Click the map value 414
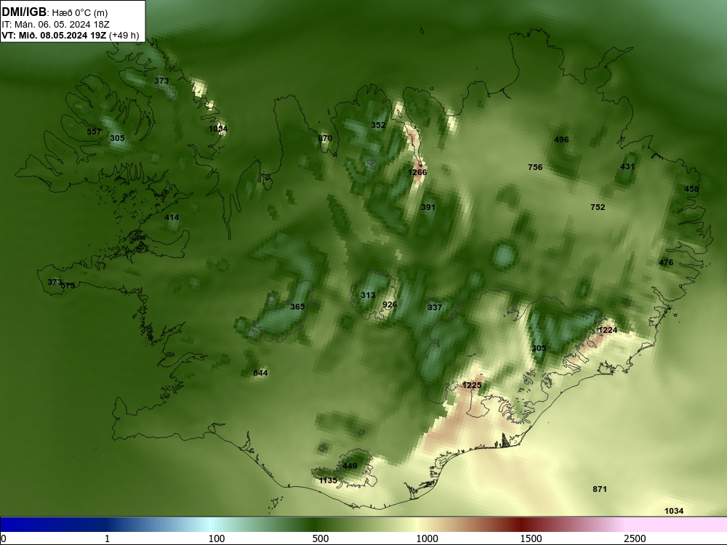The width and height of the screenshot is (727, 545). (172, 217)
